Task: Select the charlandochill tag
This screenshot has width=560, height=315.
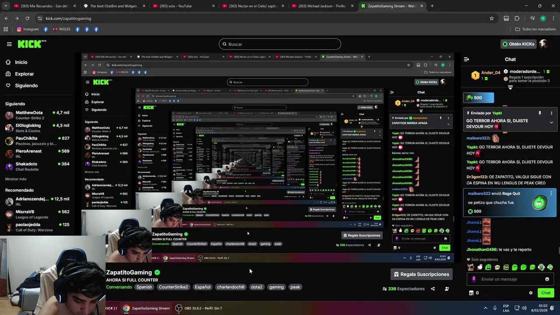Action: 231,287
